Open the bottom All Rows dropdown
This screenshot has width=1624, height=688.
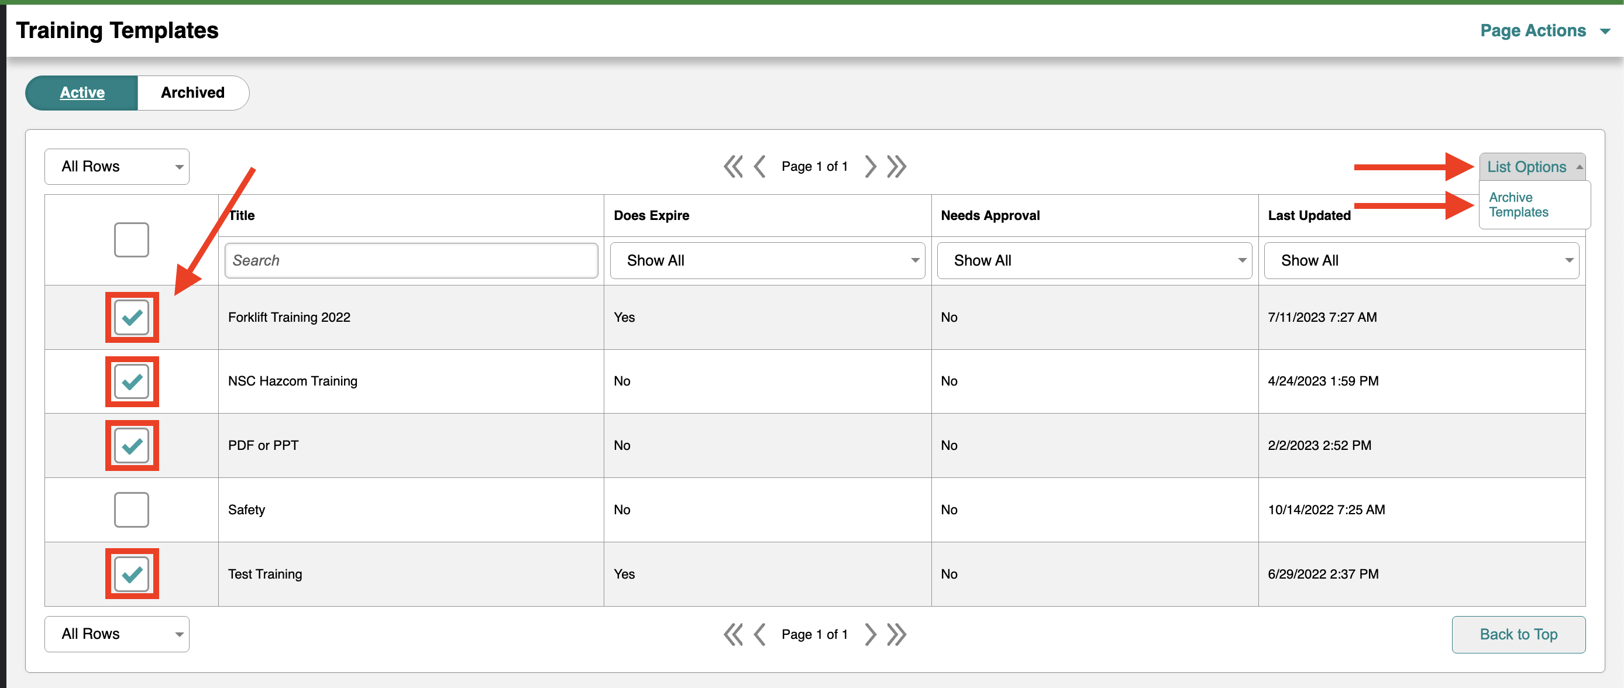116,634
